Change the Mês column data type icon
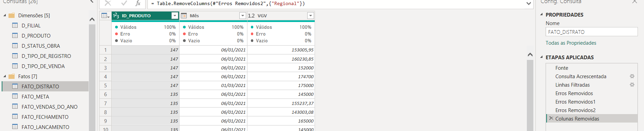Image resolution: width=644 pixels, height=131 pixels. pyautogui.click(x=184, y=16)
